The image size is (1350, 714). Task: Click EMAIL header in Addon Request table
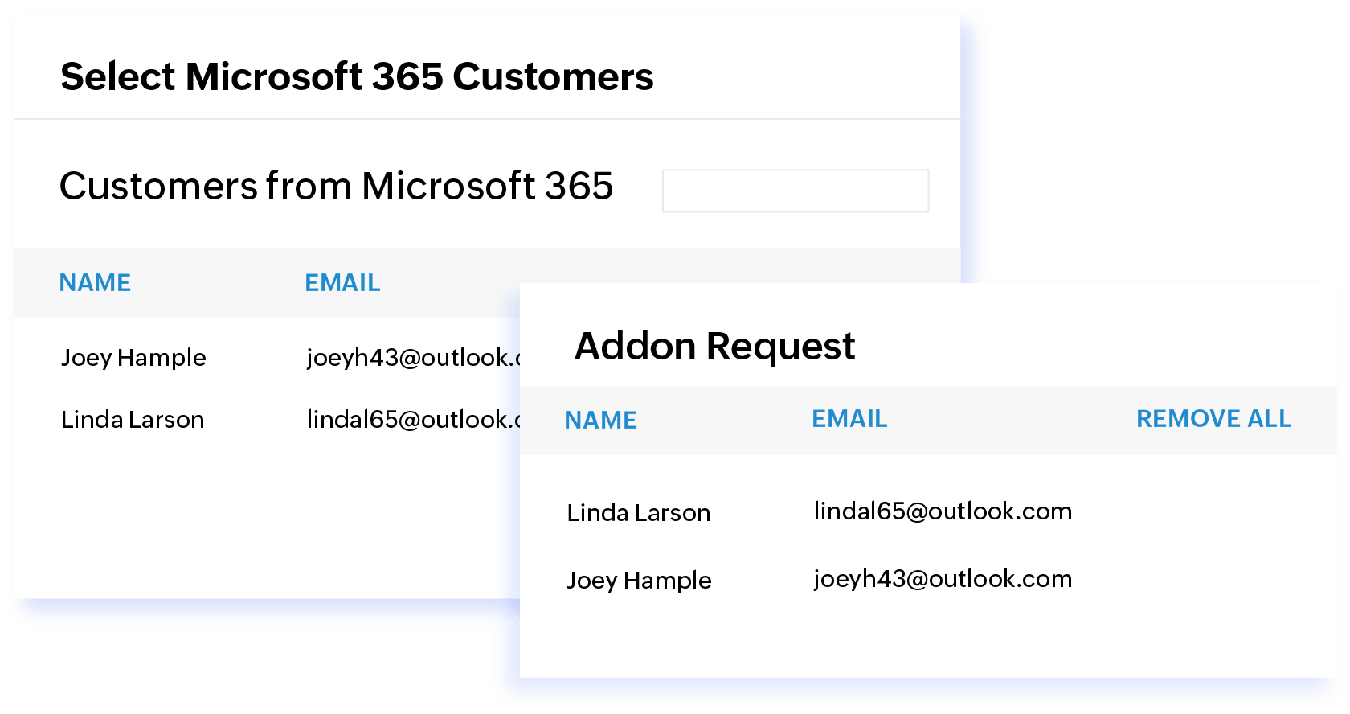pos(849,419)
